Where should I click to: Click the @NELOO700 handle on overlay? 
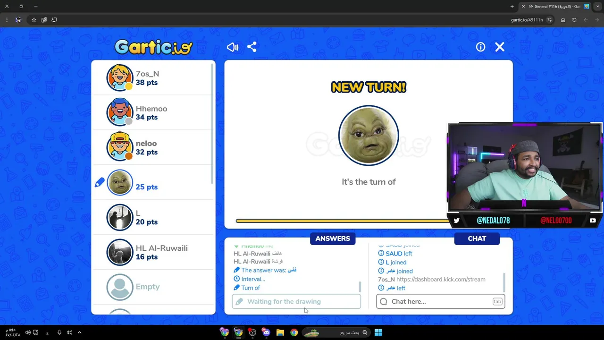click(x=556, y=221)
